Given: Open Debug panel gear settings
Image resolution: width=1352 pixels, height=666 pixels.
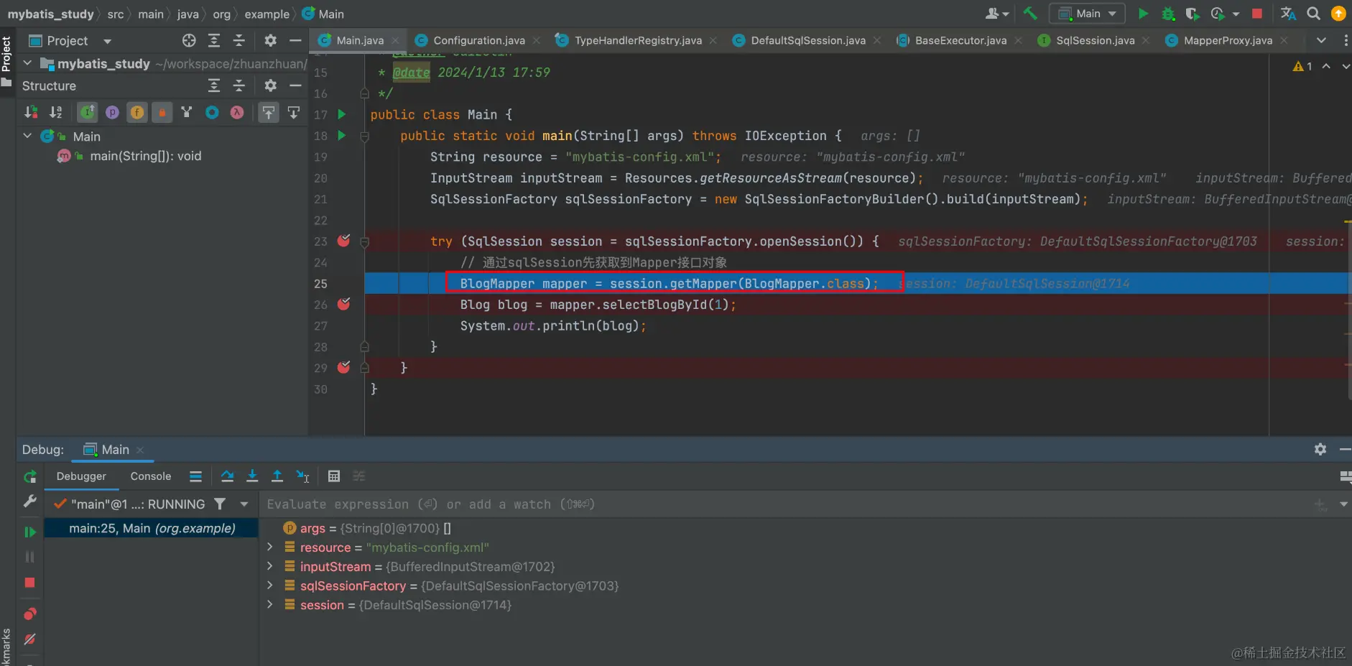Looking at the screenshot, I should (1320, 449).
